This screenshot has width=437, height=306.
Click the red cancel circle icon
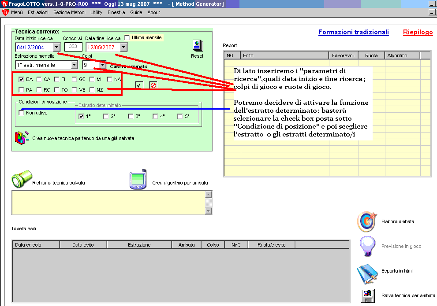point(153,85)
